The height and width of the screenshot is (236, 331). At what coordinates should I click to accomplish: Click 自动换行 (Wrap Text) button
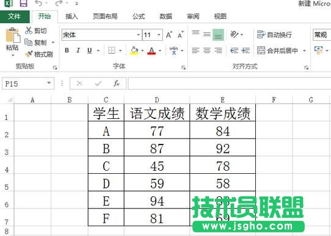274,35
